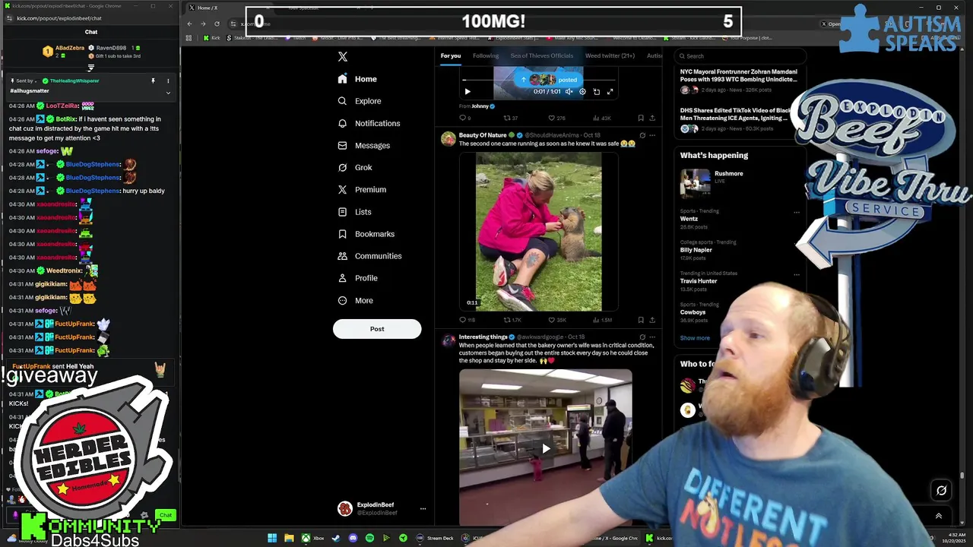Play the marmot video thumbnail
The width and height of the screenshot is (973, 547).
[538, 232]
